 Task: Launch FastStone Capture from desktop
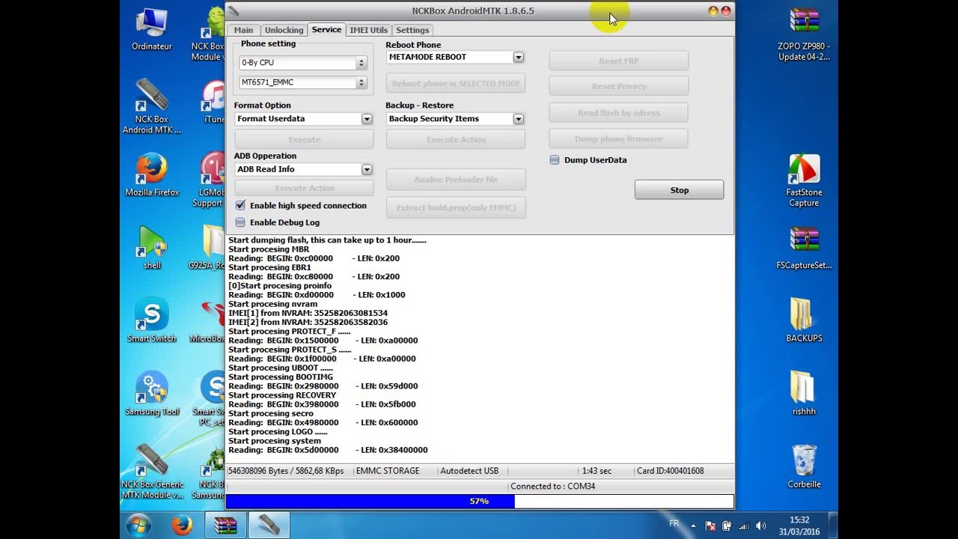click(804, 181)
